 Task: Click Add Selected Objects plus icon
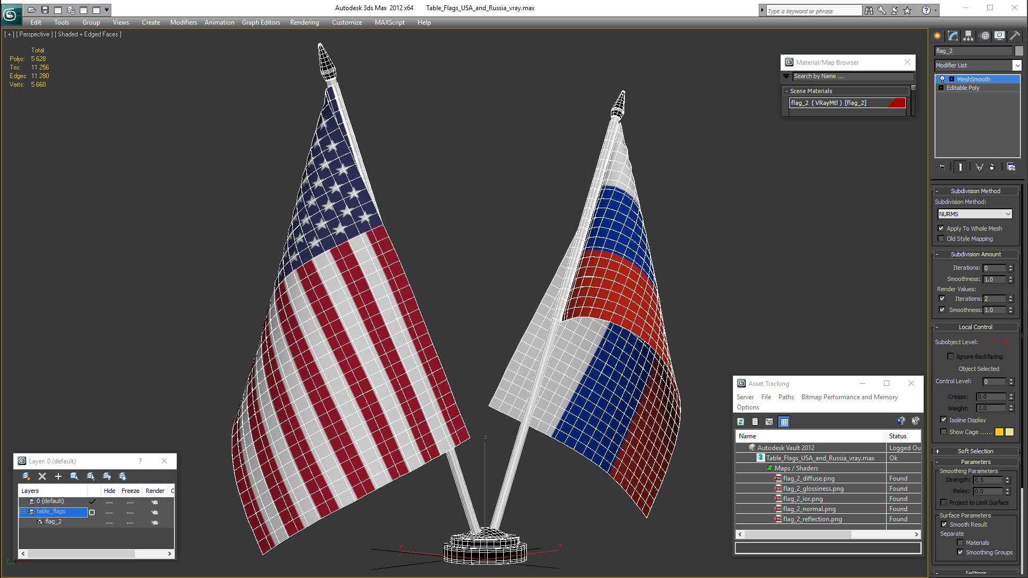click(58, 476)
